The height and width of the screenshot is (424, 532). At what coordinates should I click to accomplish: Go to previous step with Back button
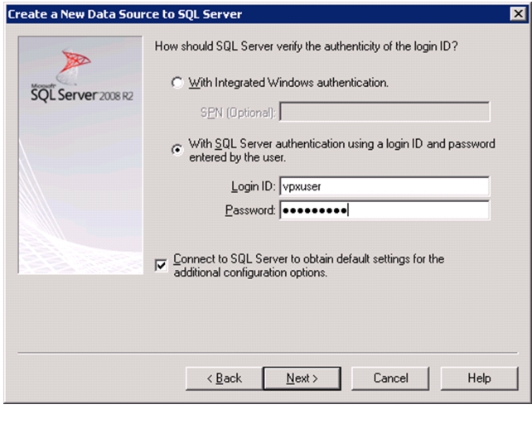click(x=224, y=378)
